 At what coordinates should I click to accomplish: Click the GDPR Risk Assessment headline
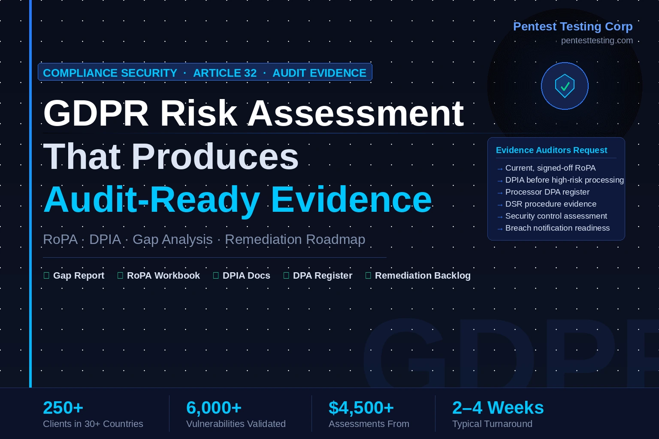tap(254, 113)
